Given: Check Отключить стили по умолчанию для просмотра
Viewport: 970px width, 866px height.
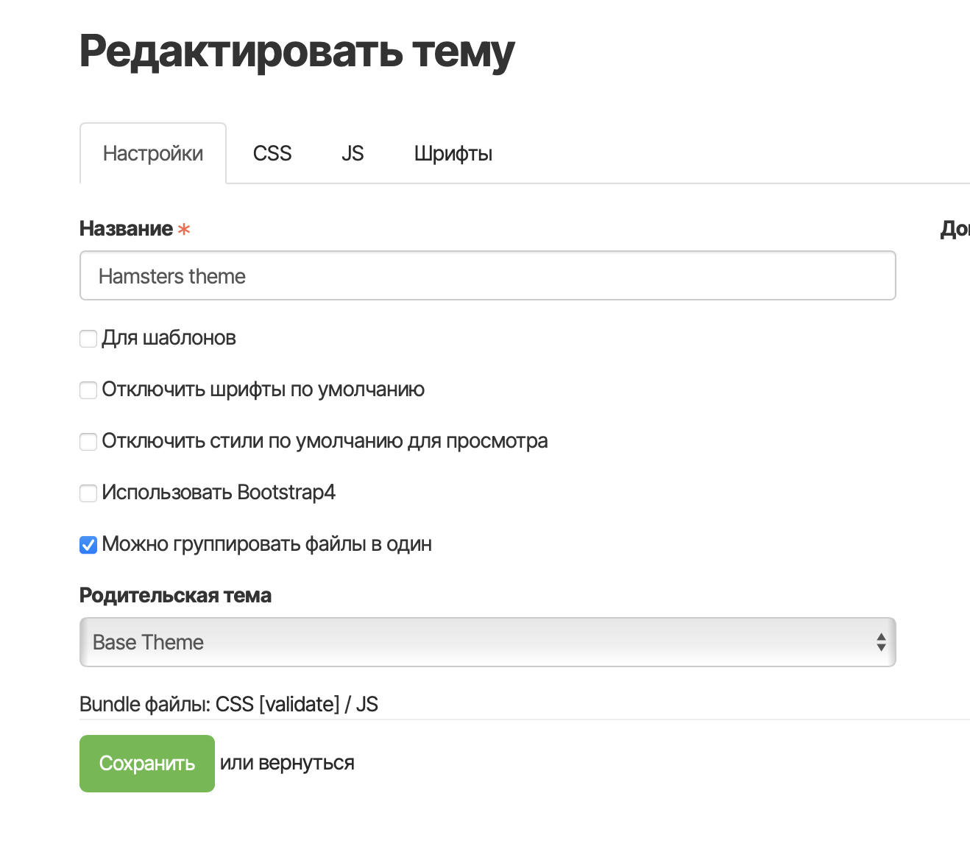Looking at the screenshot, I should pos(88,442).
